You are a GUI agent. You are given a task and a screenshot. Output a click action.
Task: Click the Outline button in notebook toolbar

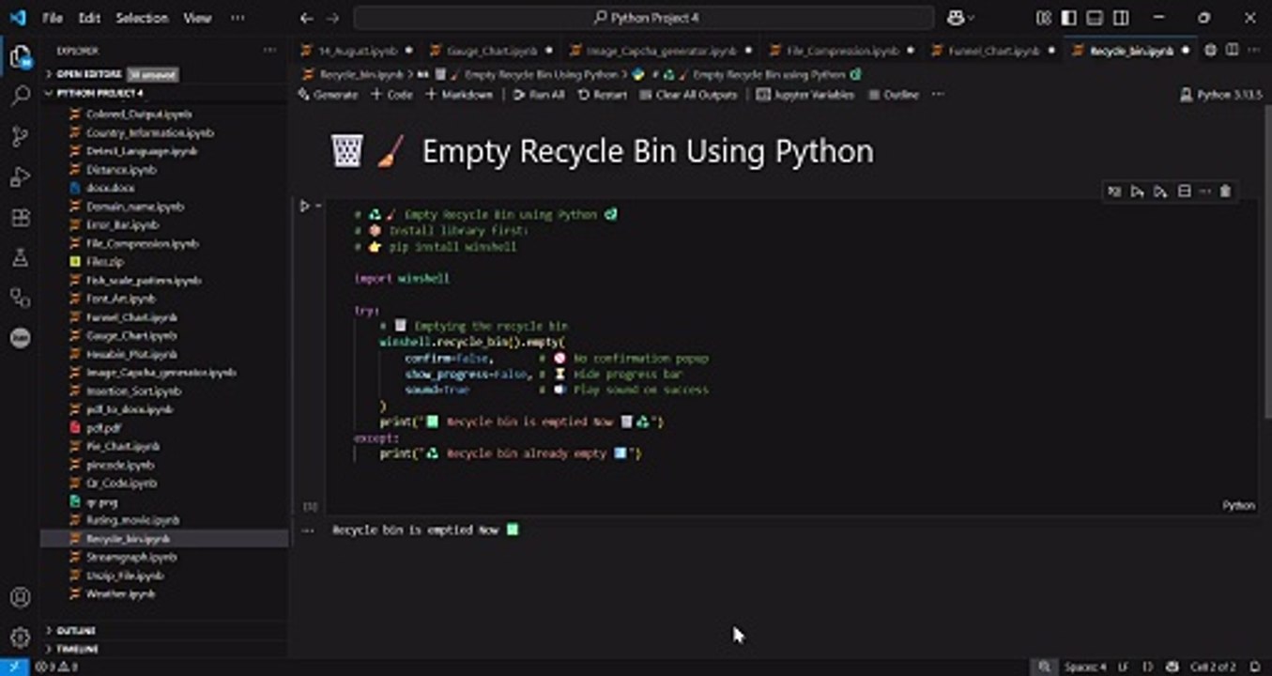point(893,95)
